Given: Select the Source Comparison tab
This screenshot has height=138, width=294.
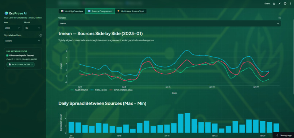Looking at the screenshot, I should [100, 11].
